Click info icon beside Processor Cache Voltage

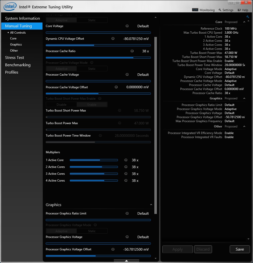tap(127, 74)
